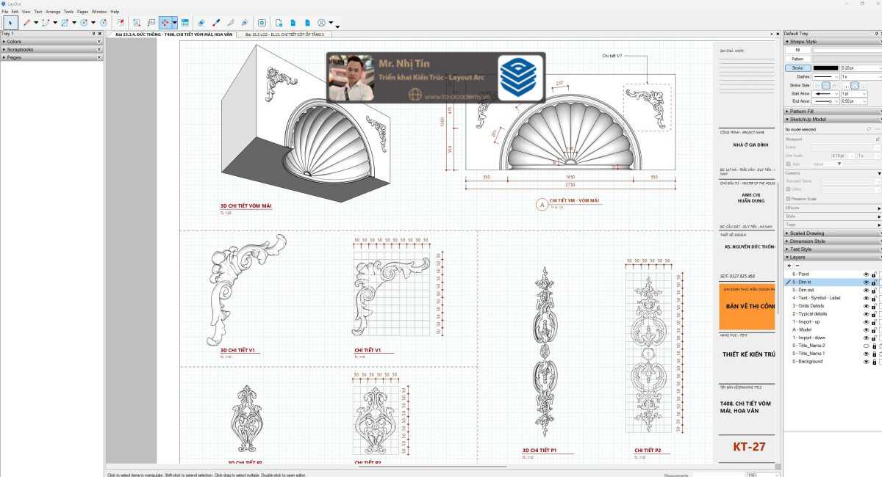Unlock the 0 - Background layer
882x477 pixels.
tap(874, 362)
